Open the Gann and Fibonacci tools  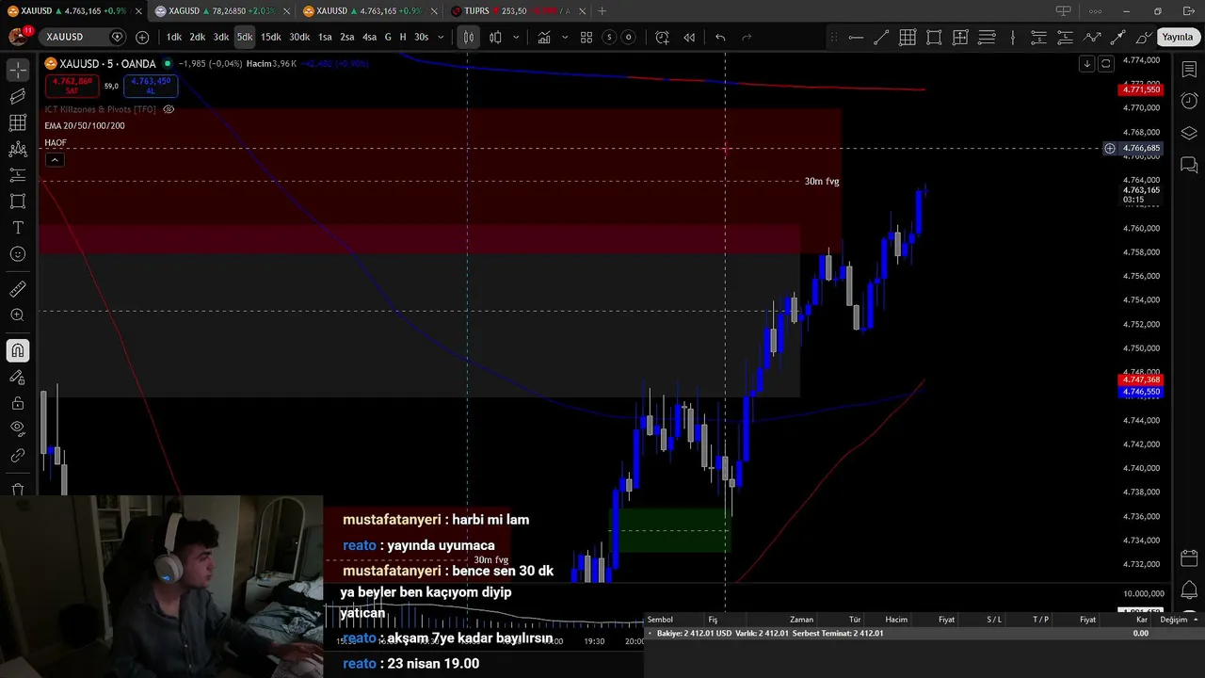click(18, 122)
